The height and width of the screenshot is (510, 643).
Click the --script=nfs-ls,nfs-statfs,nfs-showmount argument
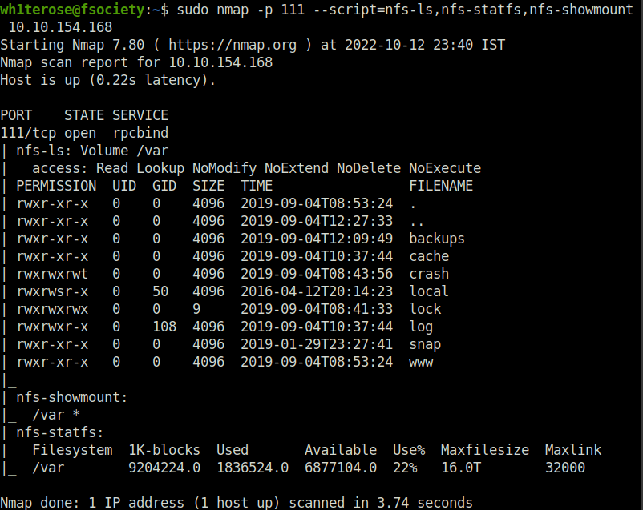[473, 9]
